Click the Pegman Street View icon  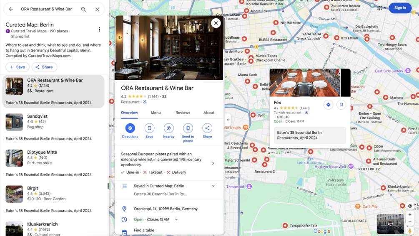(x=410, y=231)
